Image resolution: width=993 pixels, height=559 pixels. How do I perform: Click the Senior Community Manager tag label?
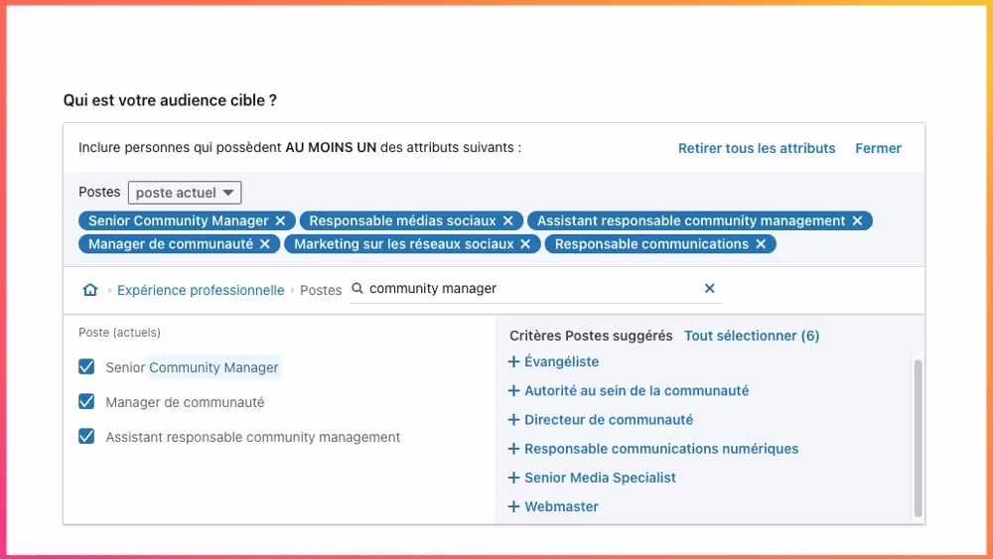[x=179, y=221]
